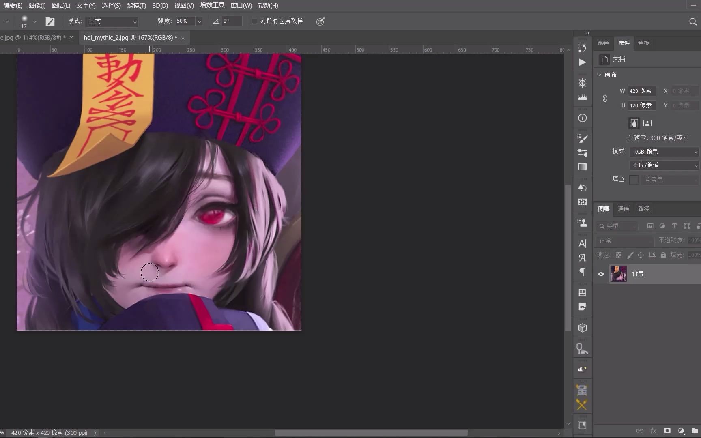Open the Glyphs panel icon
Screen dimensions: 701x438
point(582,258)
